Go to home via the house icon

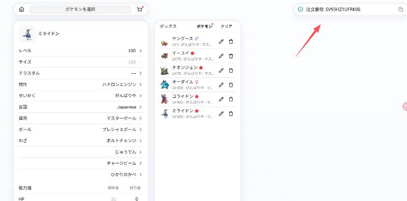point(21,9)
